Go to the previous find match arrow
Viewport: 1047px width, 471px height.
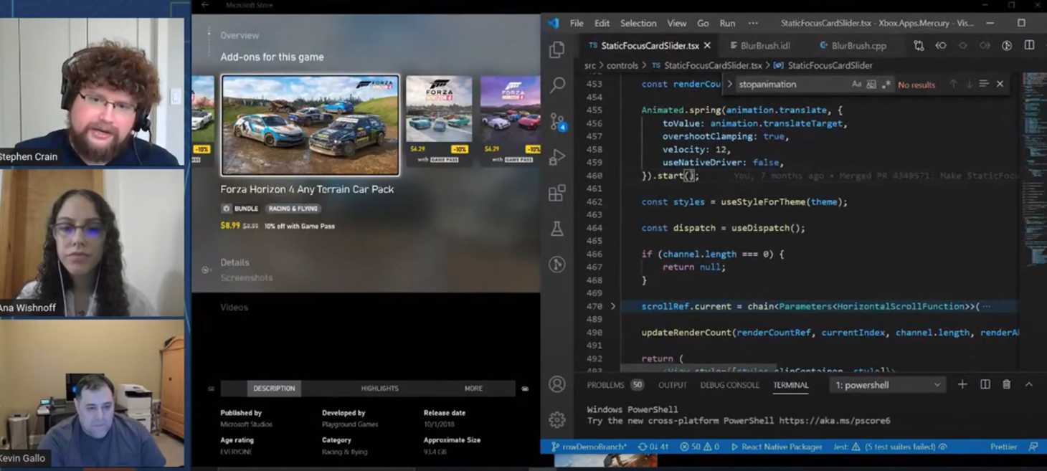pyautogui.click(x=953, y=84)
